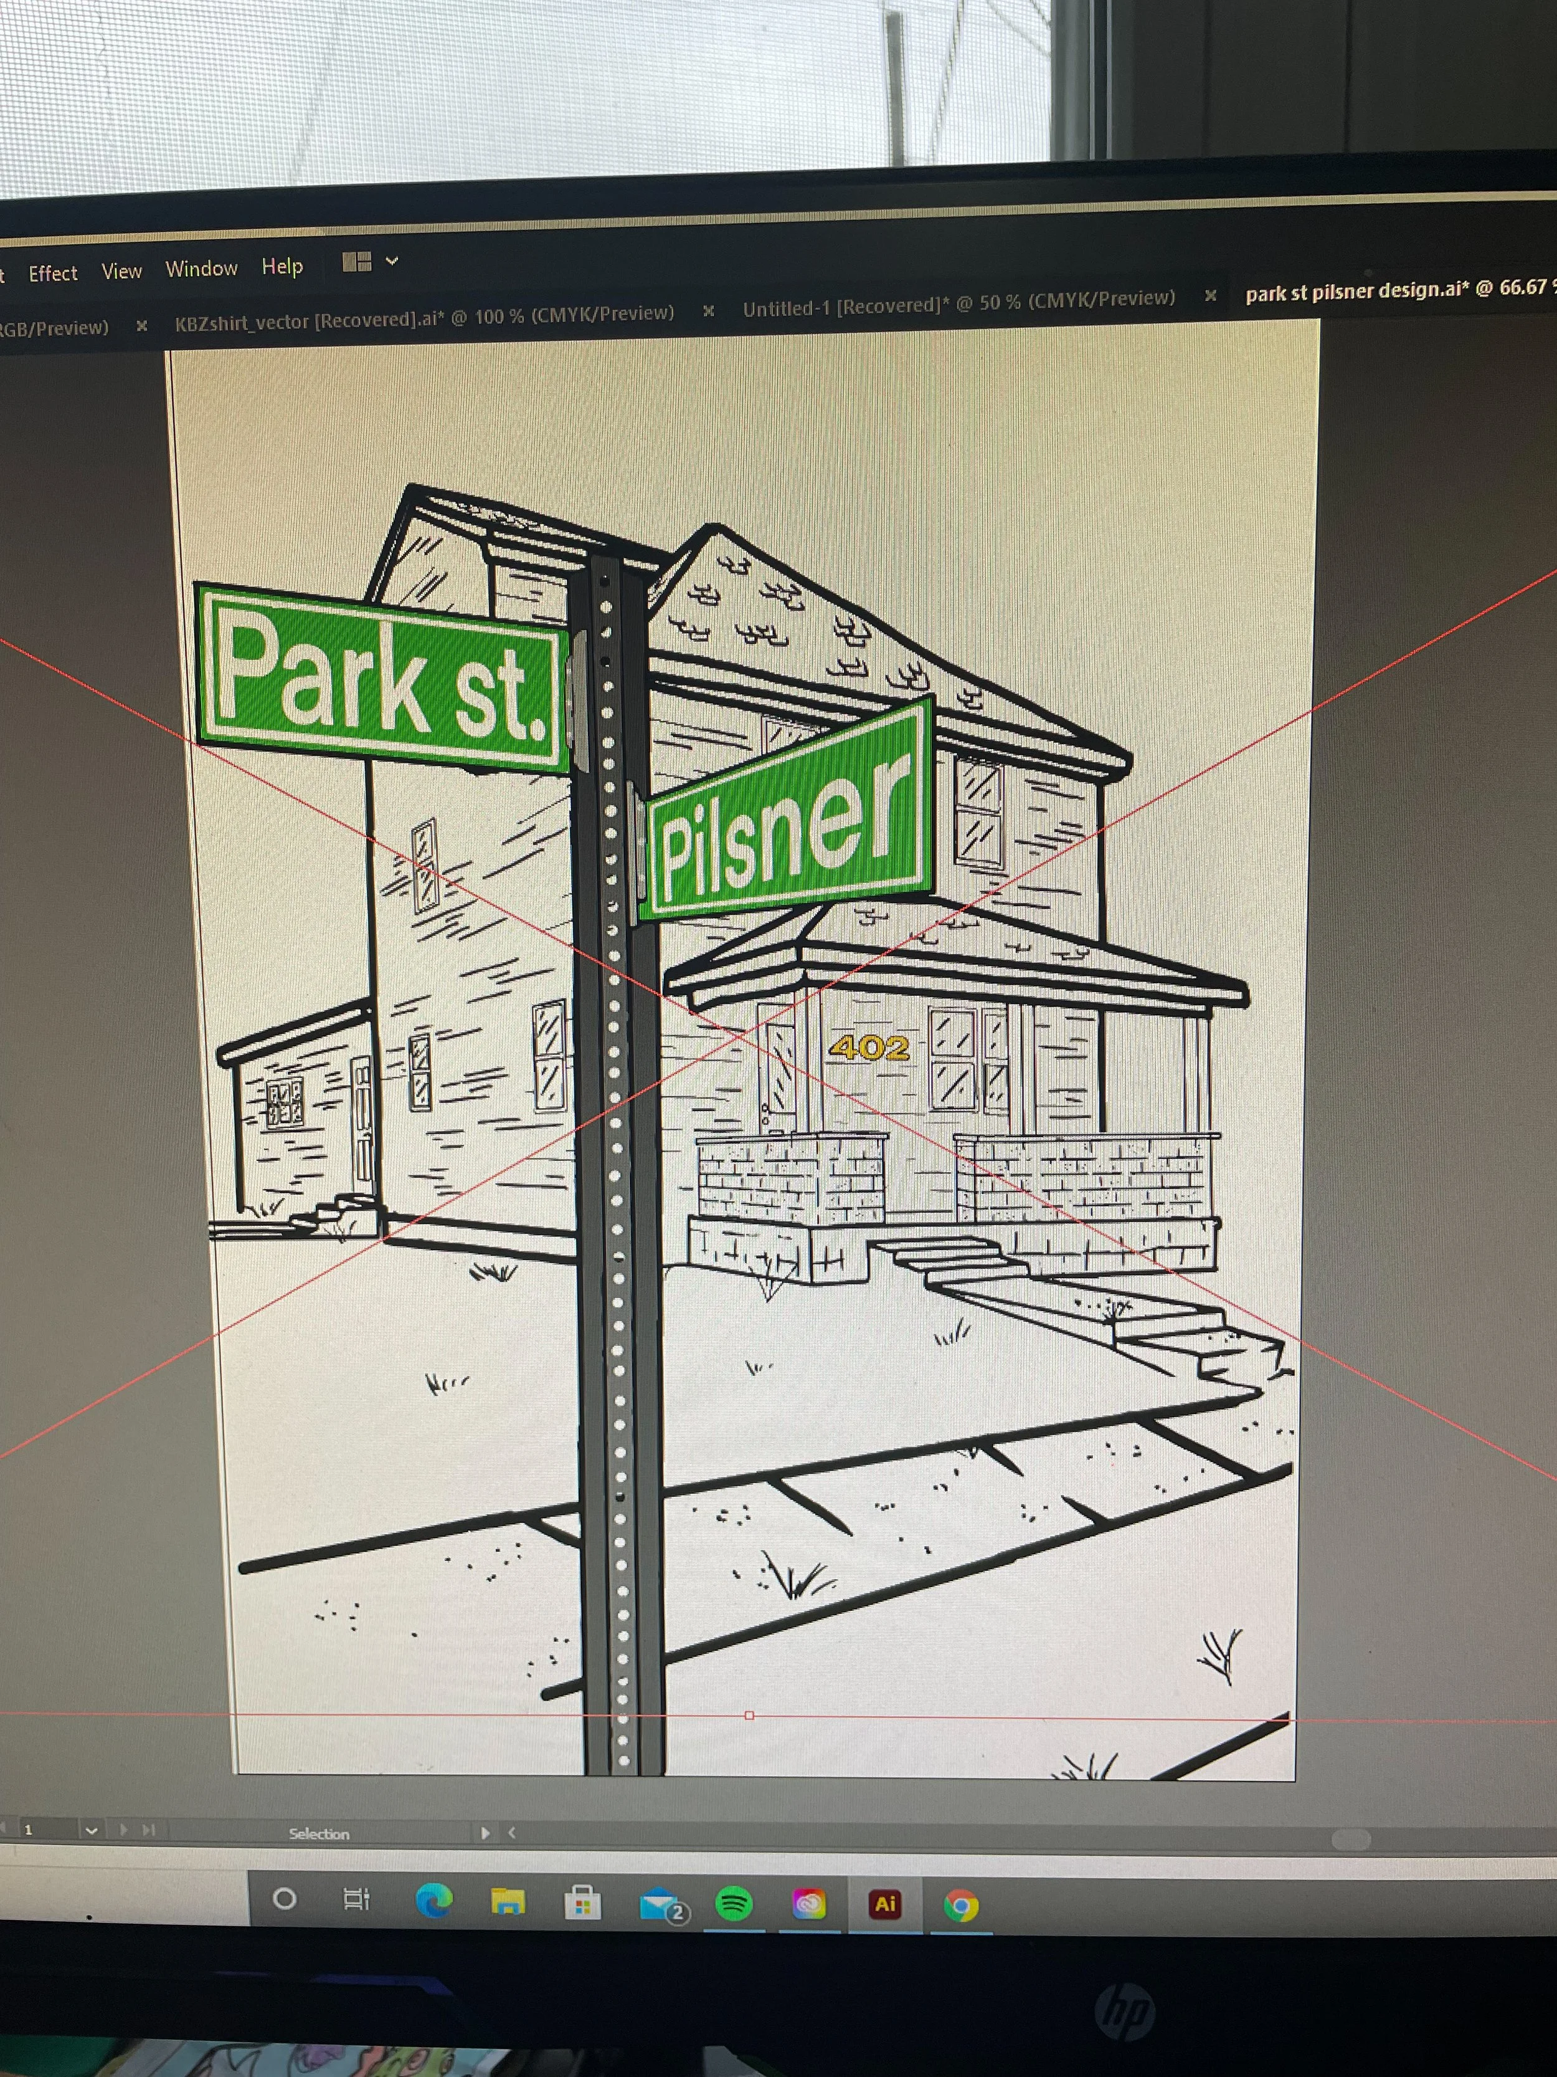
Task: Click the artboard number input field
Action: click(x=47, y=1829)
